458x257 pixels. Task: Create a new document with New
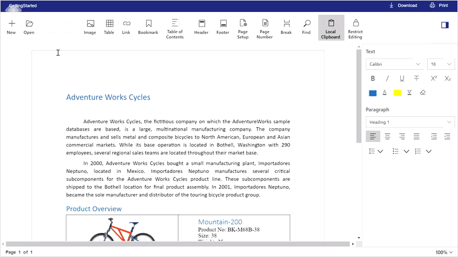tap(11, 27)
